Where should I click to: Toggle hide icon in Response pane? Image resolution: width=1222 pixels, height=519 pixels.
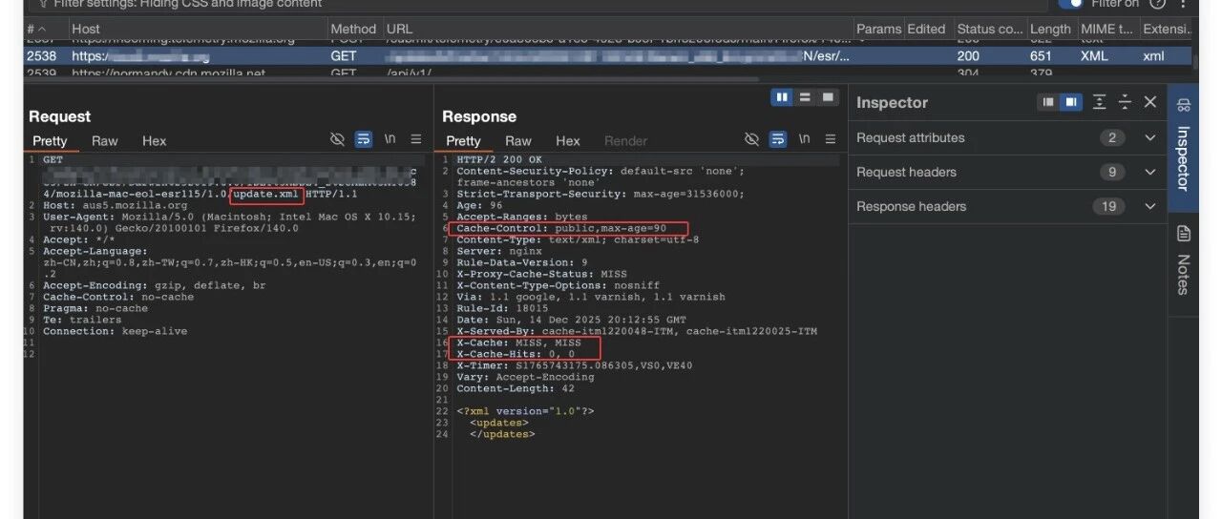coord(751,139)
